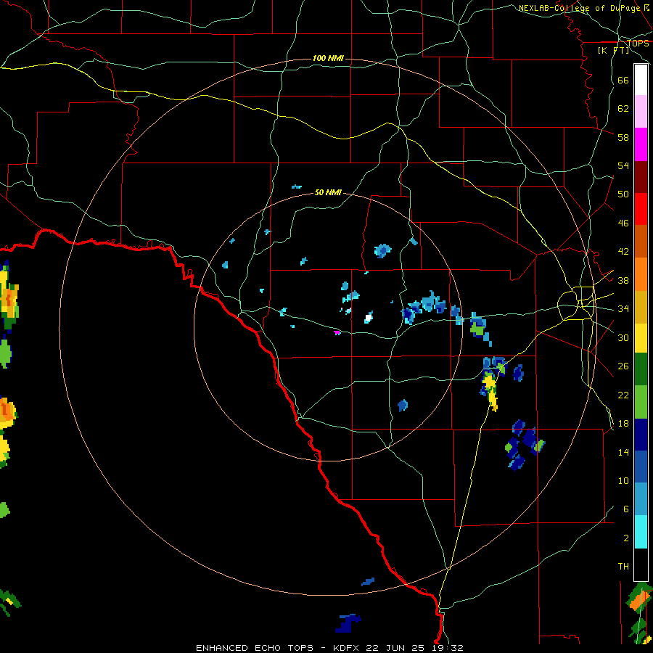Pick the magenta band in the color scale

641,144
